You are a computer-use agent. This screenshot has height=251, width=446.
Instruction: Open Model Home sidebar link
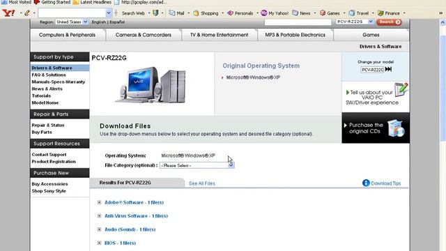pos(45,102)
